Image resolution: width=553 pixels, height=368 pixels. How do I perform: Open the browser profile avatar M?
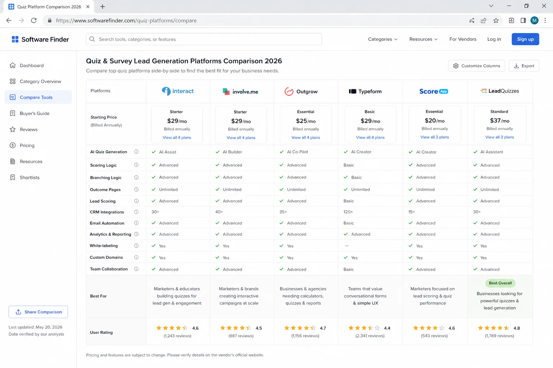click(534, 20)
